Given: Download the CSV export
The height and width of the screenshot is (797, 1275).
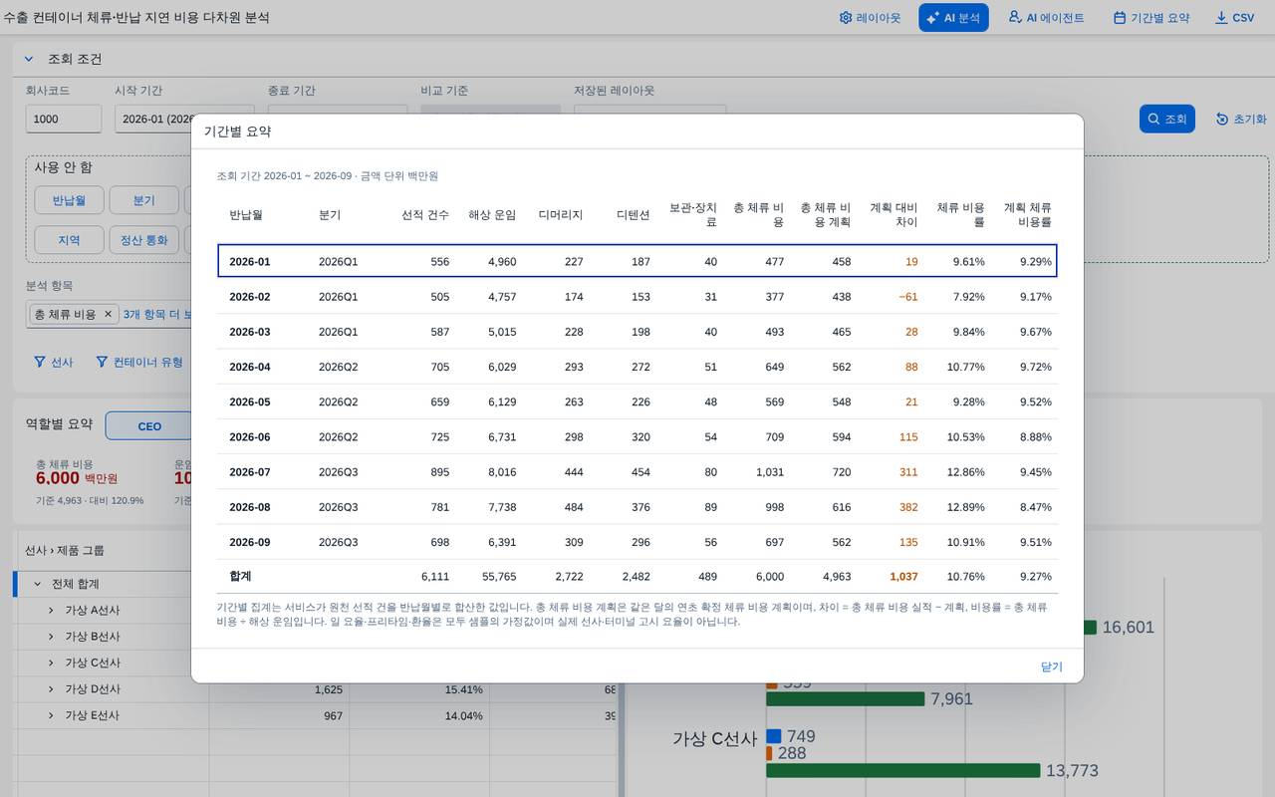Looking at the screenshot, I should click(1235, 18).
